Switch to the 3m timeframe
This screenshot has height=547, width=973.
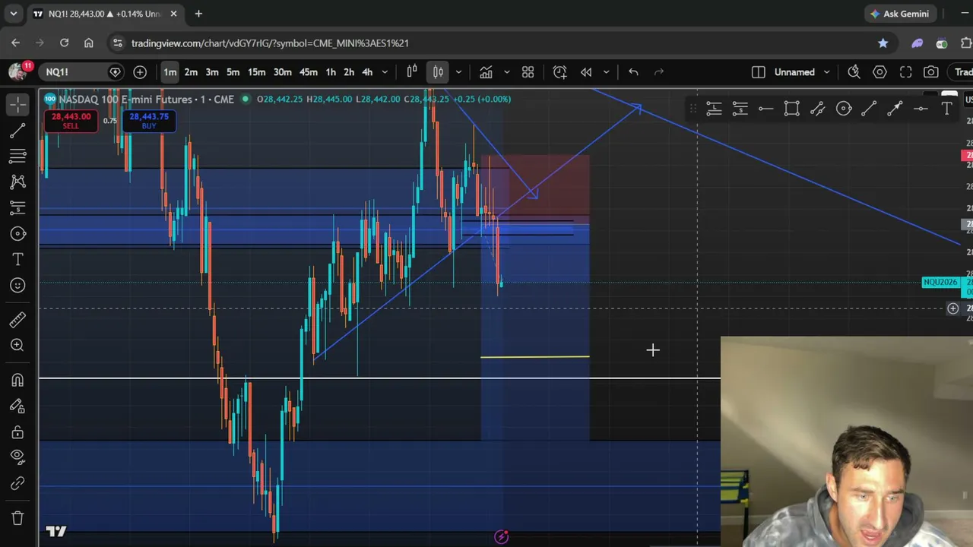[212, 72]
